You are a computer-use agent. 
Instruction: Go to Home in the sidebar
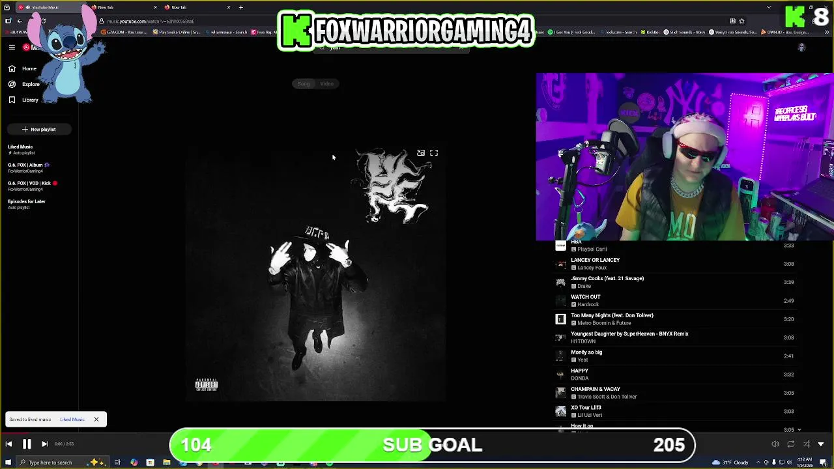pyautogui.click(x=23, y=68)
